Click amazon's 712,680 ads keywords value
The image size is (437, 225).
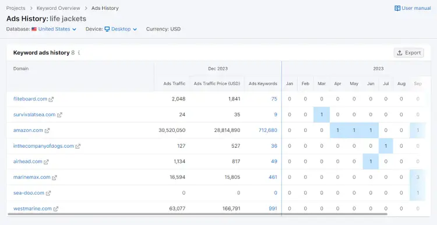[x=268, y=130]
